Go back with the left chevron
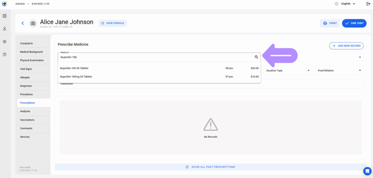Image resolution: width=373 pixels, height=178 pixels. [x=23, y=23]
